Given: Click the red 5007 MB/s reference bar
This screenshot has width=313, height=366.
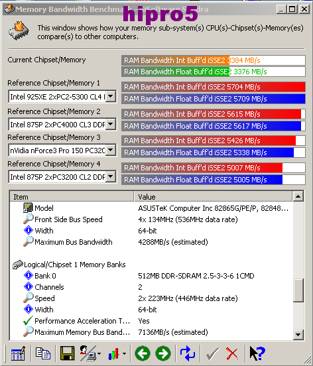Looking at the screenshot, I should 214,168.
